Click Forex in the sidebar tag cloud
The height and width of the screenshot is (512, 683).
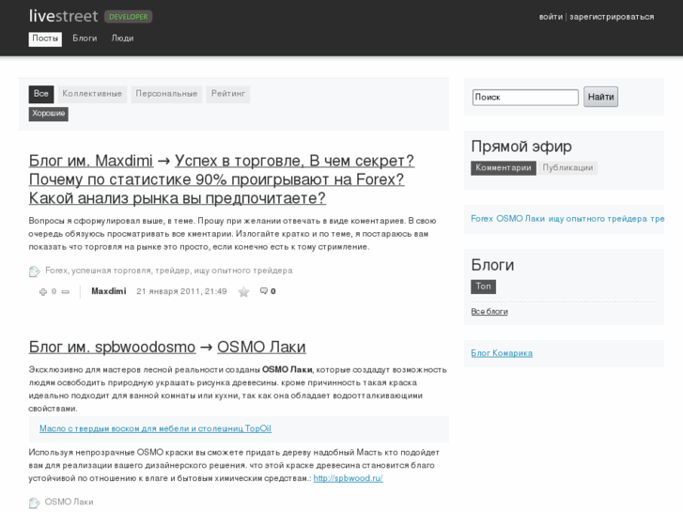coord(482,219)
